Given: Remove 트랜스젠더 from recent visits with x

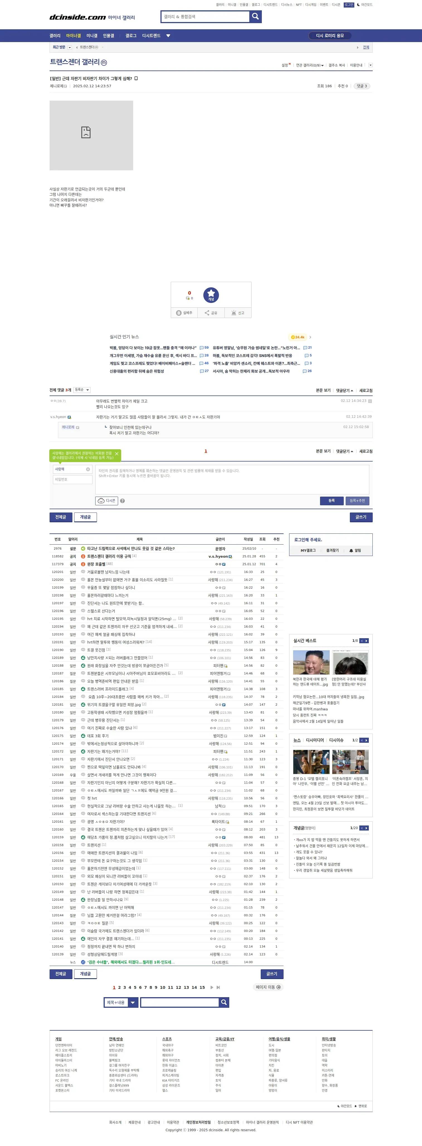Looking at the screenshot, I should coord(102,47).
